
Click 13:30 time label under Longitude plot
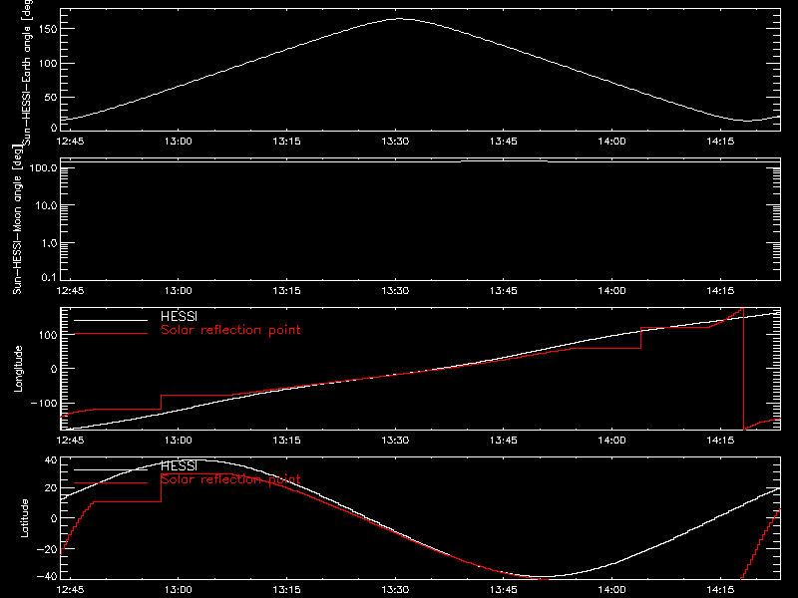click(395, 440)
